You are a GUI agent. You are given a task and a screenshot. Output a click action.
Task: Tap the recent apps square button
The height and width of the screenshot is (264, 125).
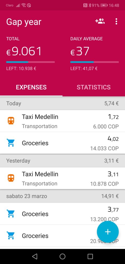[x=90, y=256]
